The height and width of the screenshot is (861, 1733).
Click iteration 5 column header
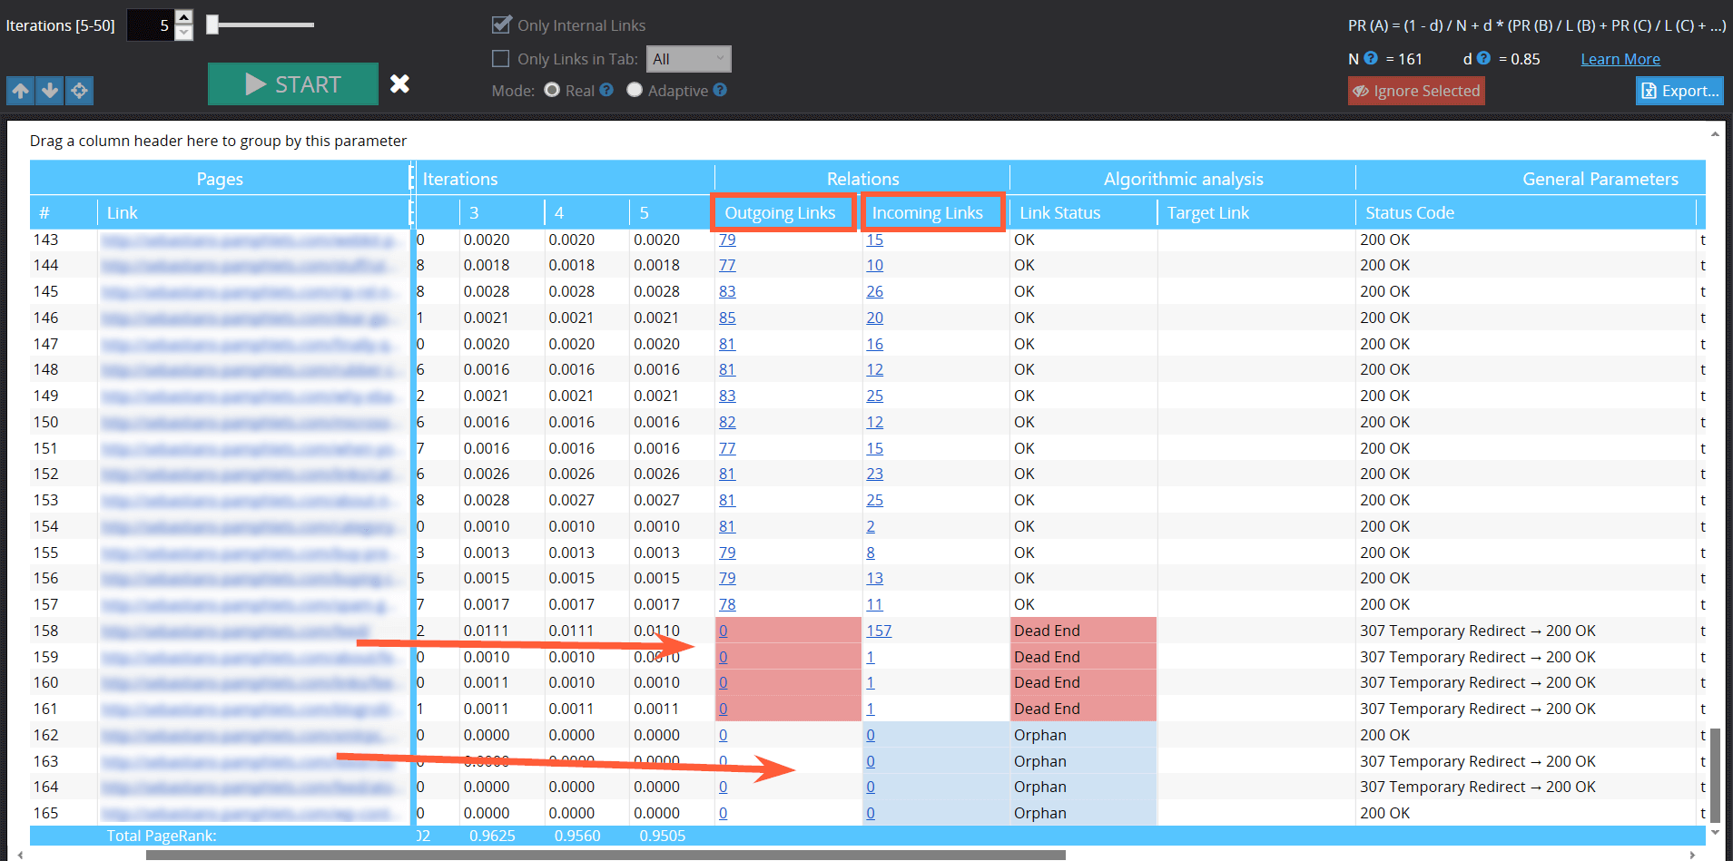[x=671, y=213]
